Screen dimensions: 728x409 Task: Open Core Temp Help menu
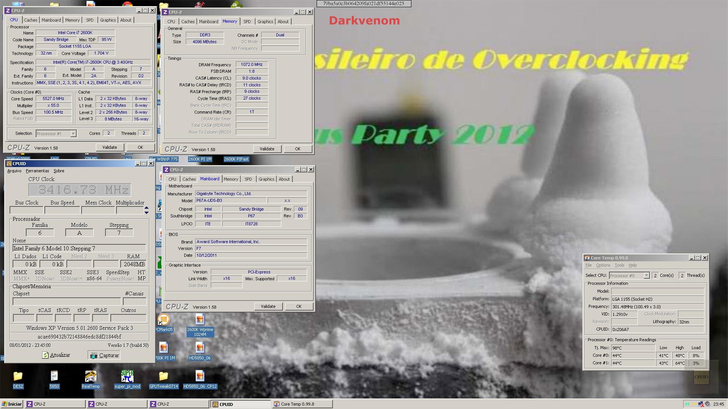click(633, 265)
